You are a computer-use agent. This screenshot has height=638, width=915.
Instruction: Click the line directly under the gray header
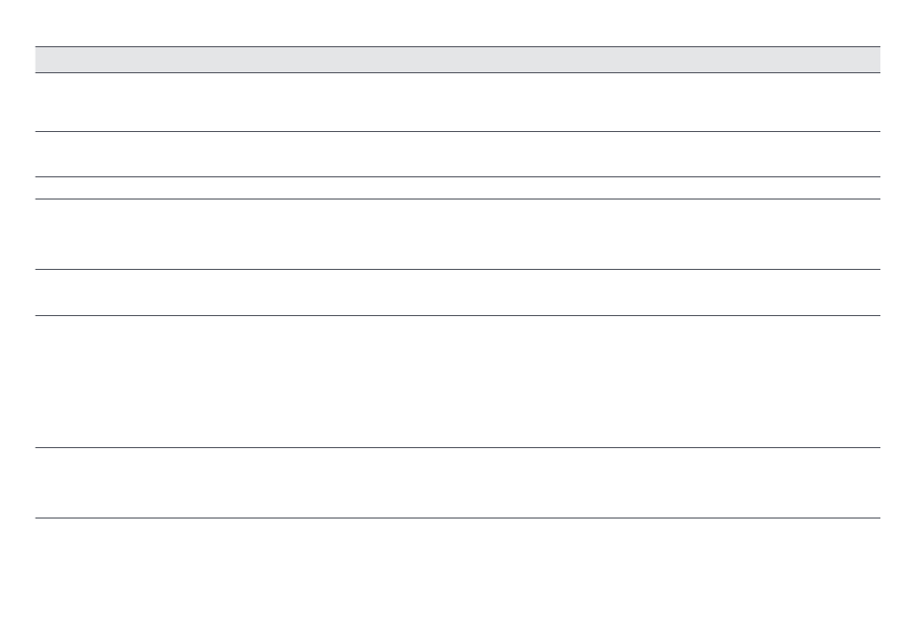457,73
